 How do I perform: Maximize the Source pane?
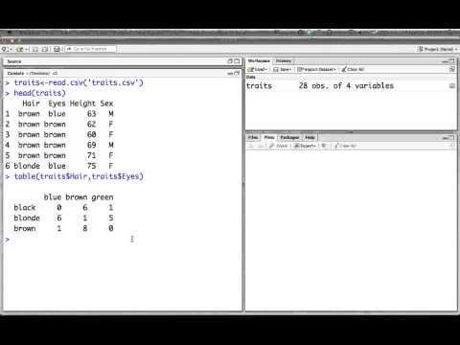tap(237, 61)
